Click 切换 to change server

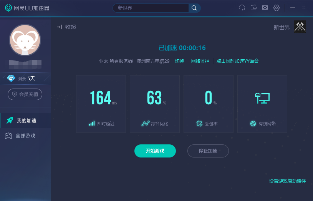(179, 61)
